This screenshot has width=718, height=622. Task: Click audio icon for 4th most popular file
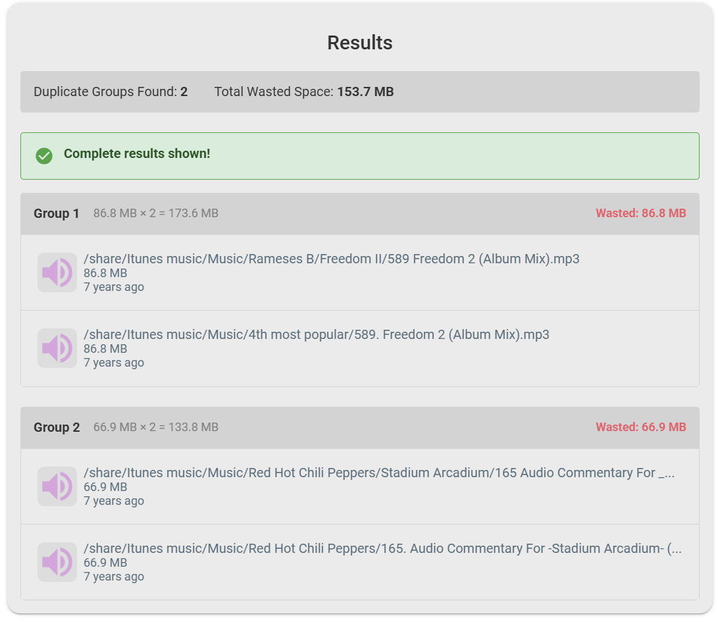(x=57, y=348)
